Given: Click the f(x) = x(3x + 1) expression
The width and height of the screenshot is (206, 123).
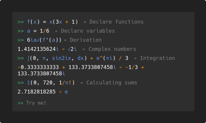Looking at the screenshot, I should (52, 22).
